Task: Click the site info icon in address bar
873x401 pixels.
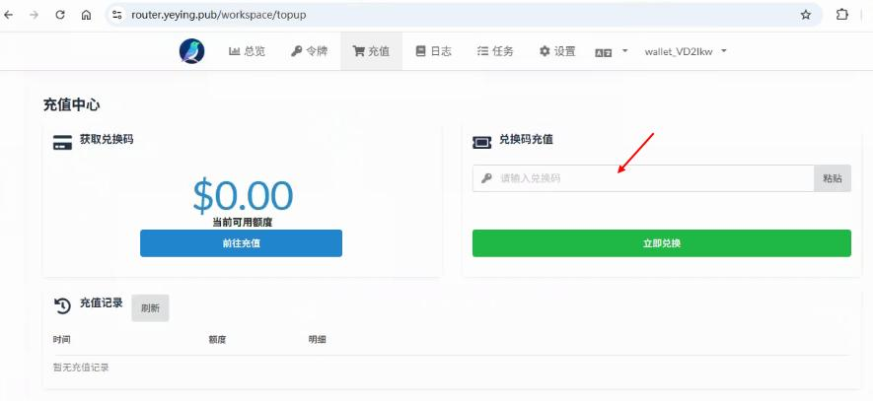Action: point(117,15)
